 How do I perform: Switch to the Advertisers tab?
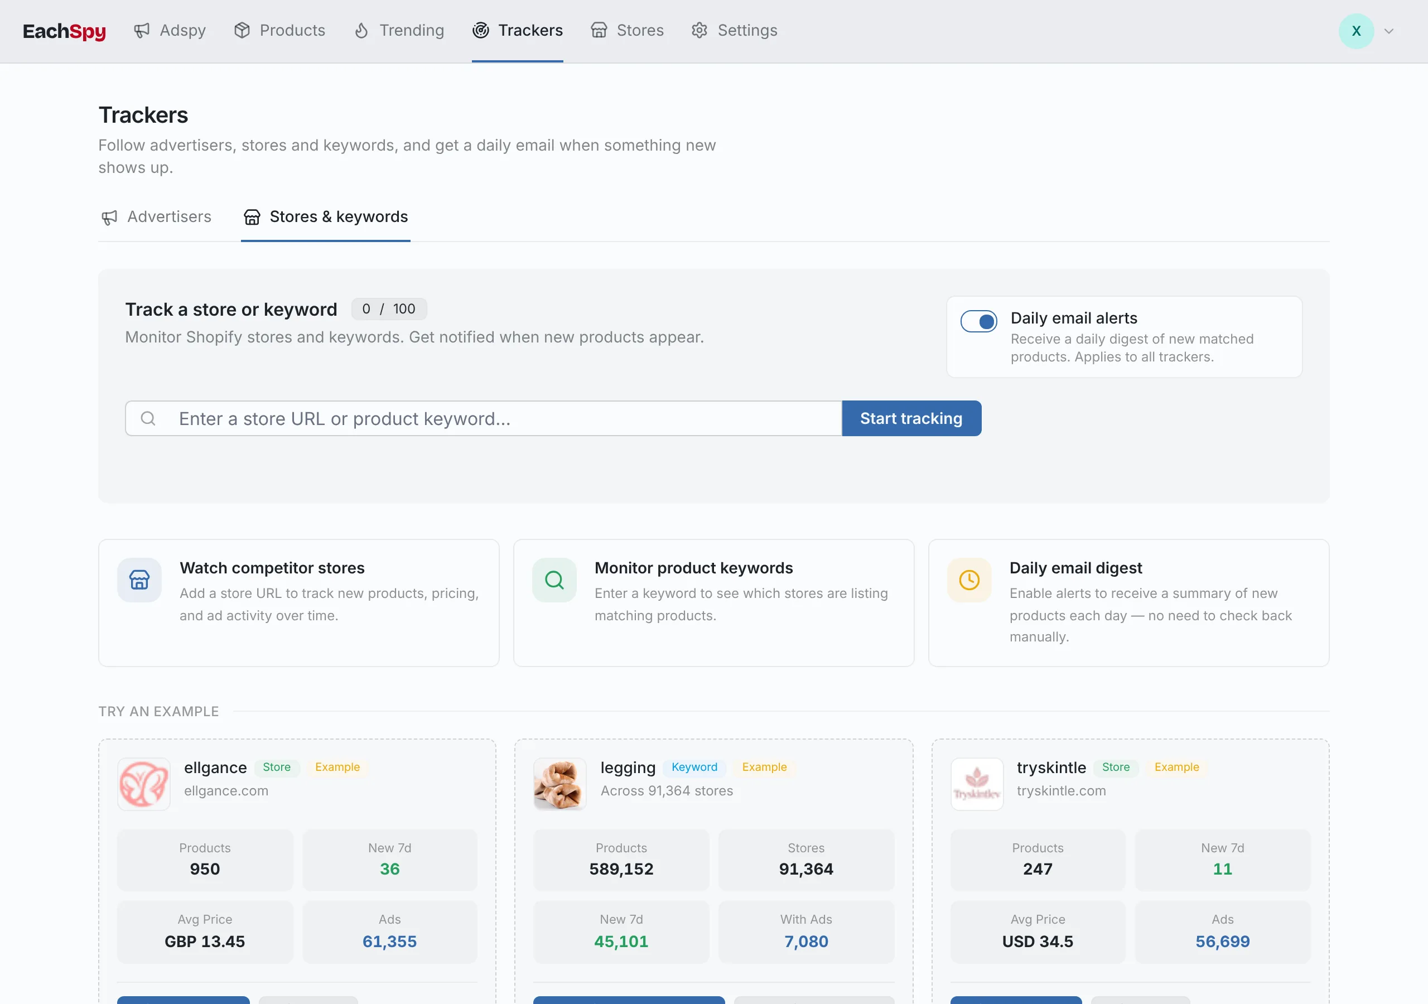pos(156,217)
